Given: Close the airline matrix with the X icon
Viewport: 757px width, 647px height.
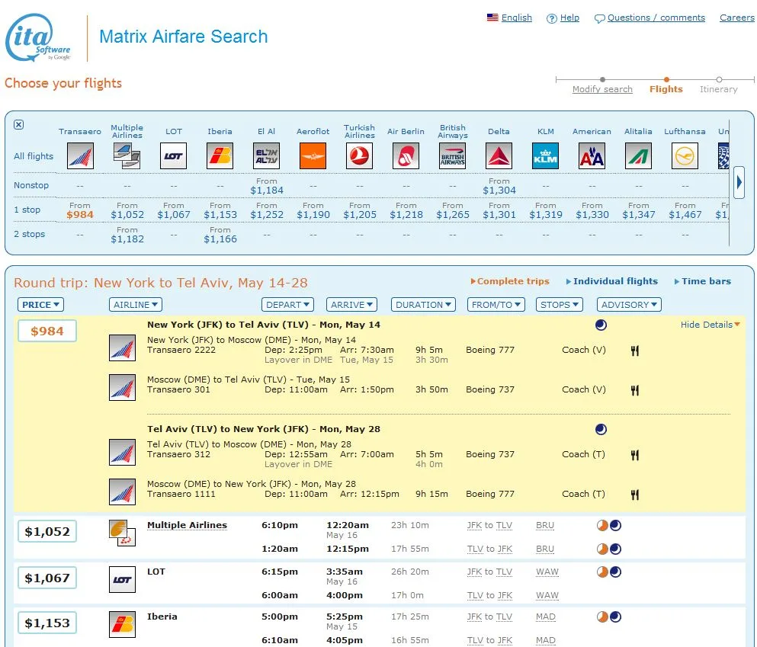Looking at the screenshot, I should [x=19, y=124].
